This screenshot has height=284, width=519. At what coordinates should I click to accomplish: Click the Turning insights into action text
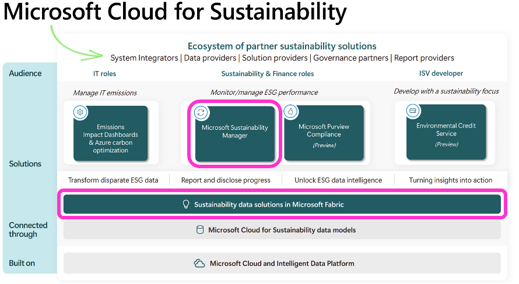pos(451,180)
